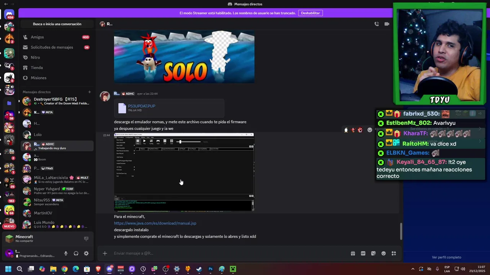Image resolution: width=490 pixels, height=275 pixels.
Task: Open DM with Destroyer15BFG
Action: tap(57, 101)
